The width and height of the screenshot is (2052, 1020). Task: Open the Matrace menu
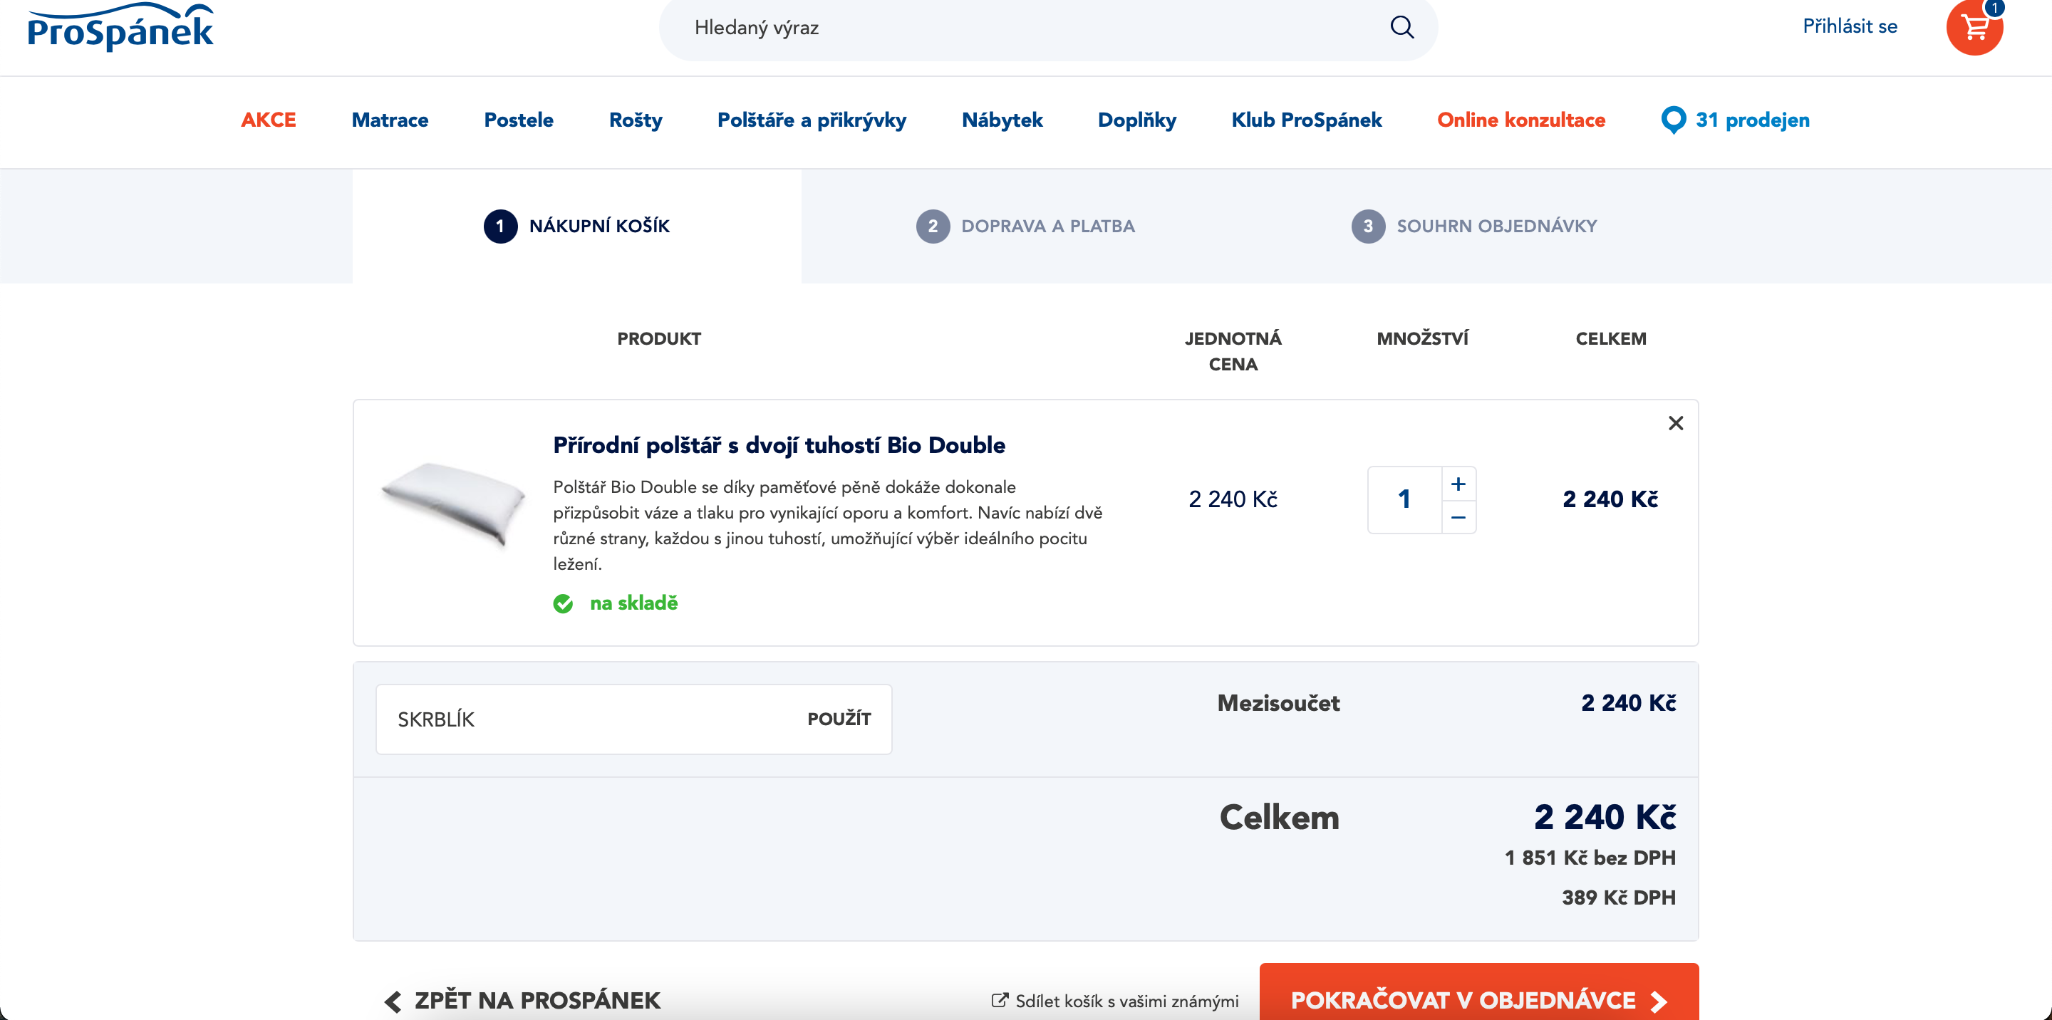click(x=390, y=120)
